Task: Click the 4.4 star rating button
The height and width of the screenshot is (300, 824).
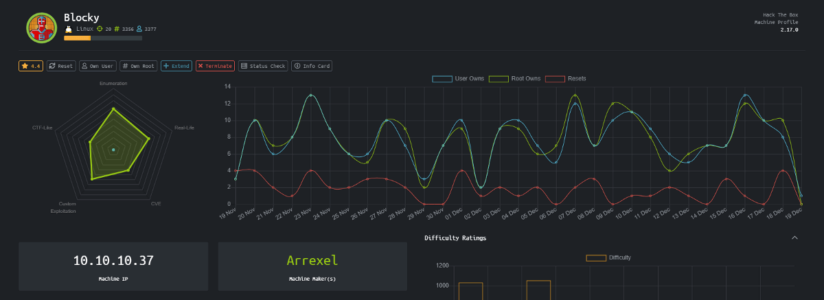Action: click(x=31, y=66)
